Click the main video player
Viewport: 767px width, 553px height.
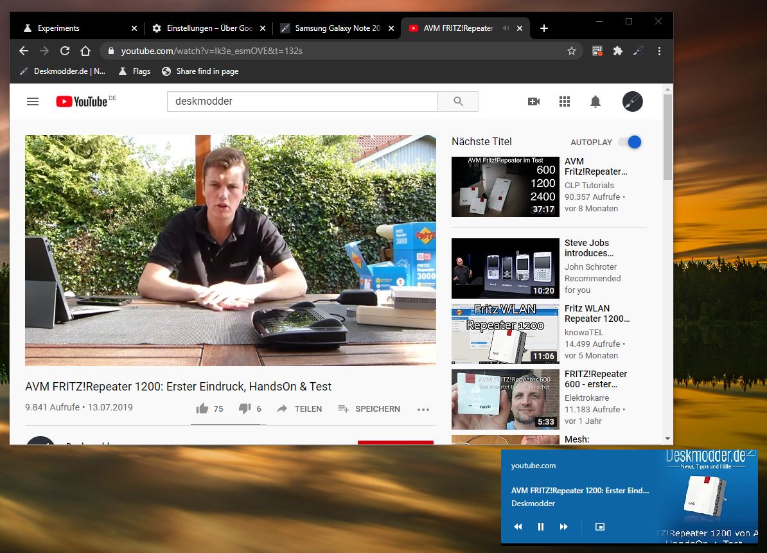(x=231, y=250)
